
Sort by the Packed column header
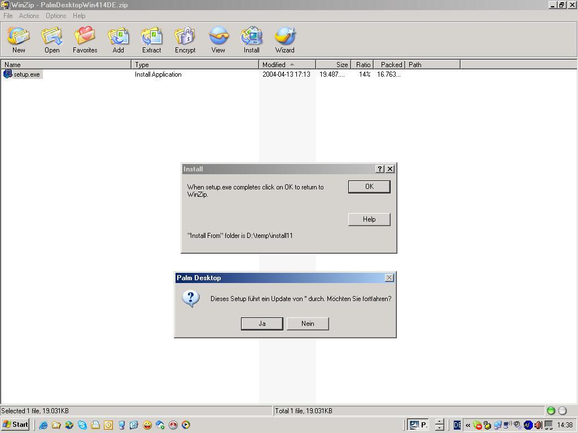(x=389, y=64)
